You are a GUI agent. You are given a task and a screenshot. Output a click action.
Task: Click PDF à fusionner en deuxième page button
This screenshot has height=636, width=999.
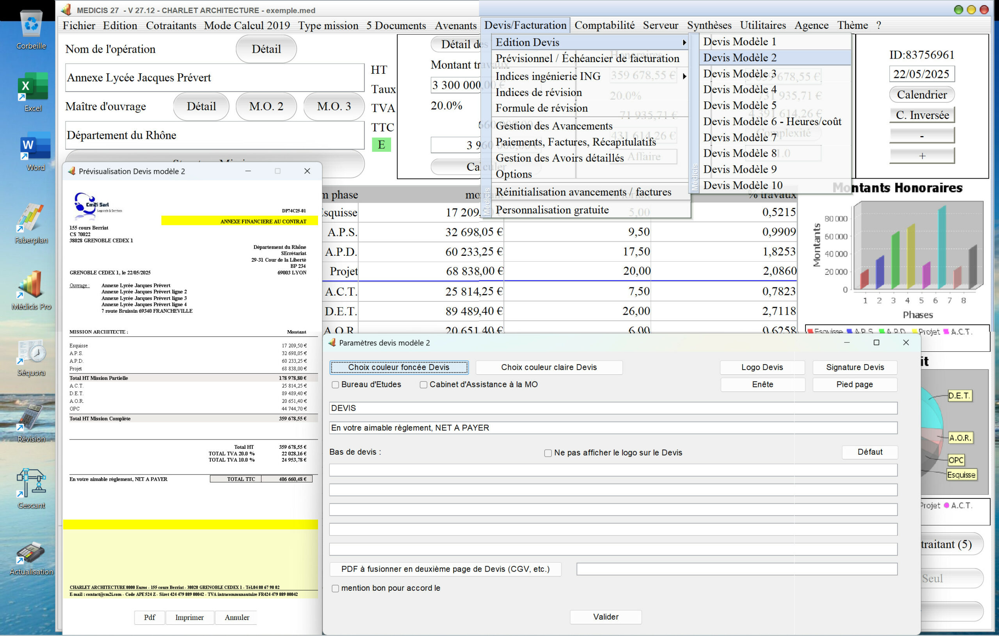click(x=445, y=569)
